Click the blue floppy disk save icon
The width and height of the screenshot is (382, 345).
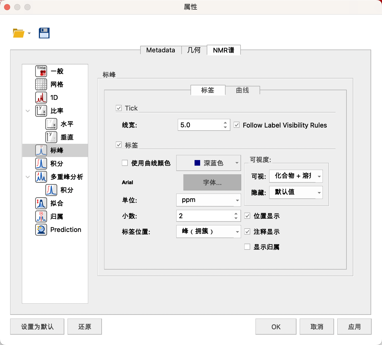(44, 33)
